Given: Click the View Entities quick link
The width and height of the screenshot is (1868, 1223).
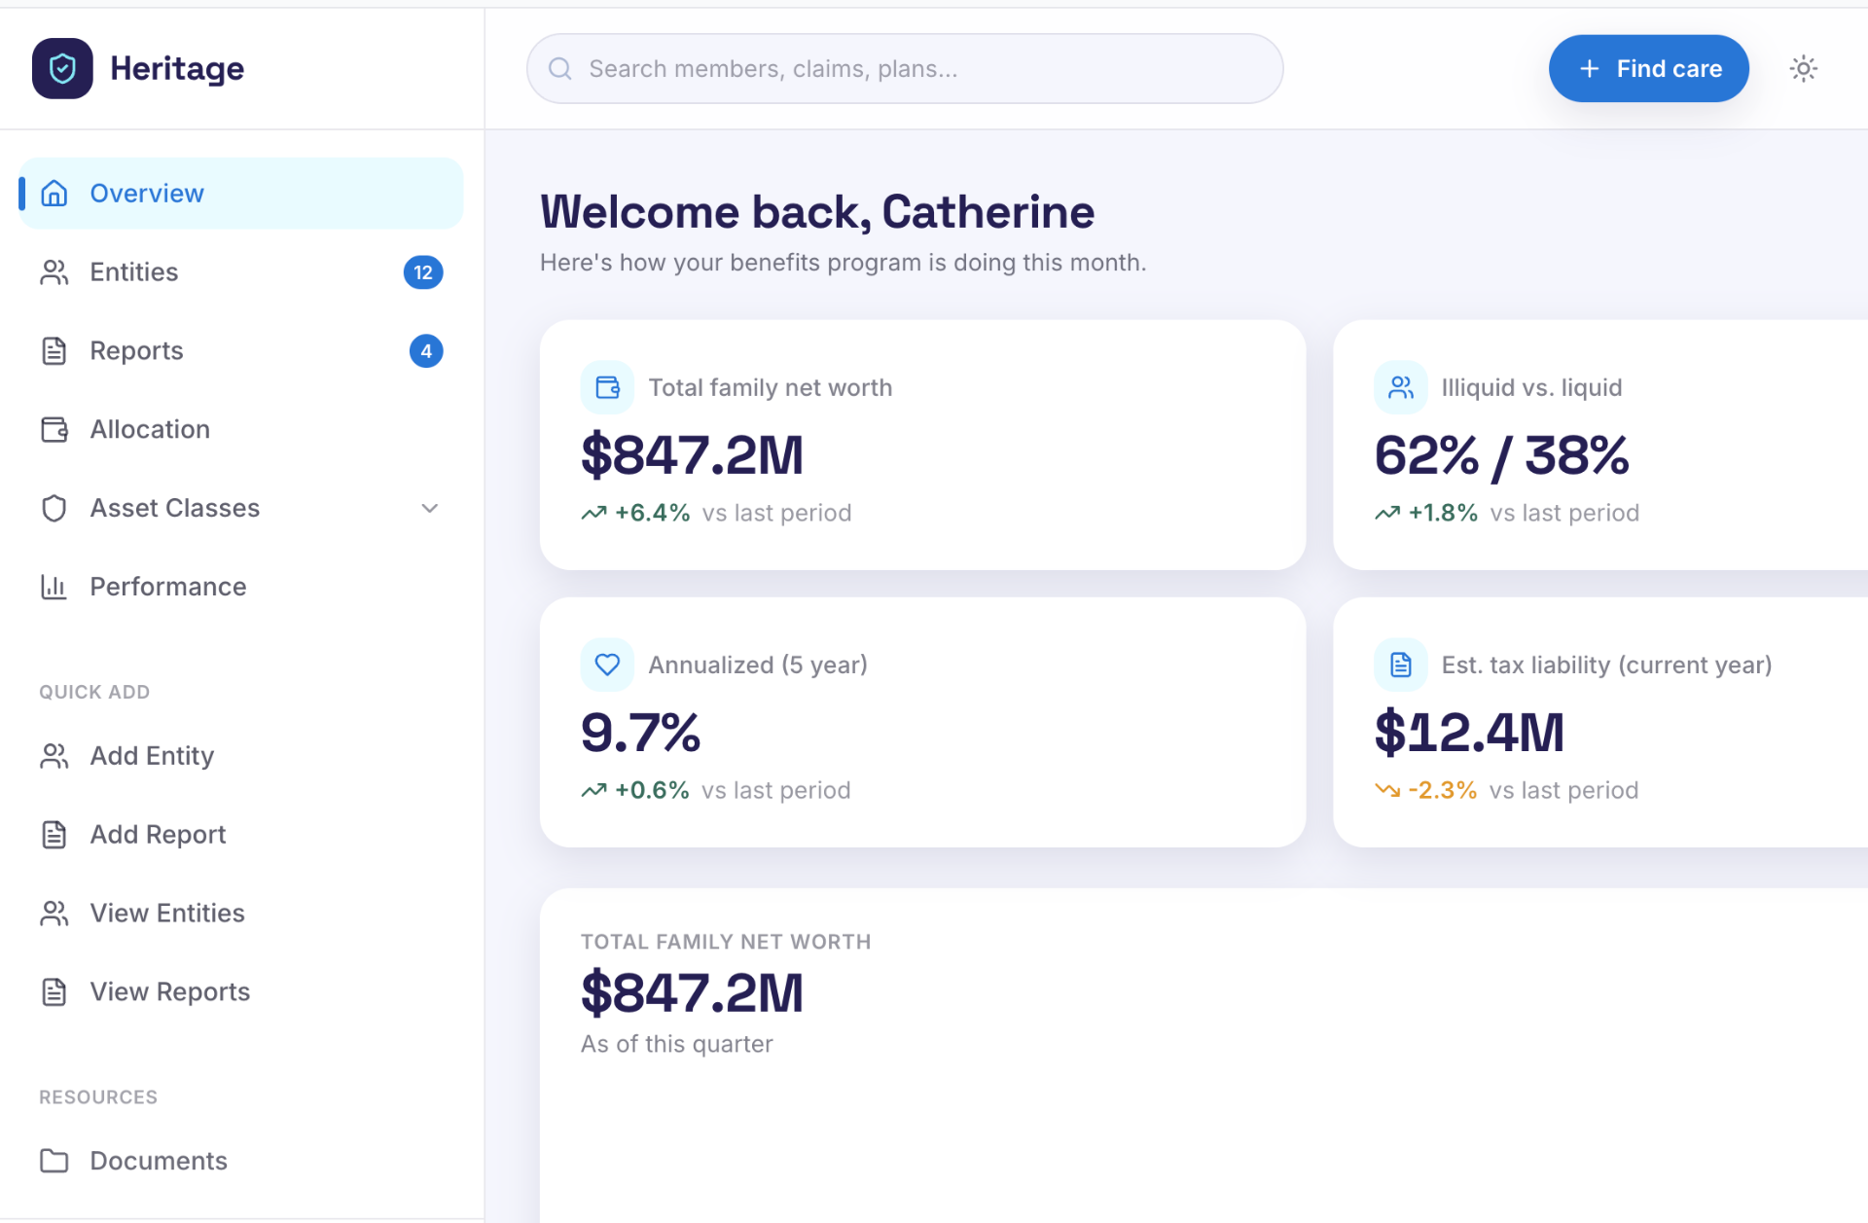Looking at the screenshot, I should tap(241, 914).
